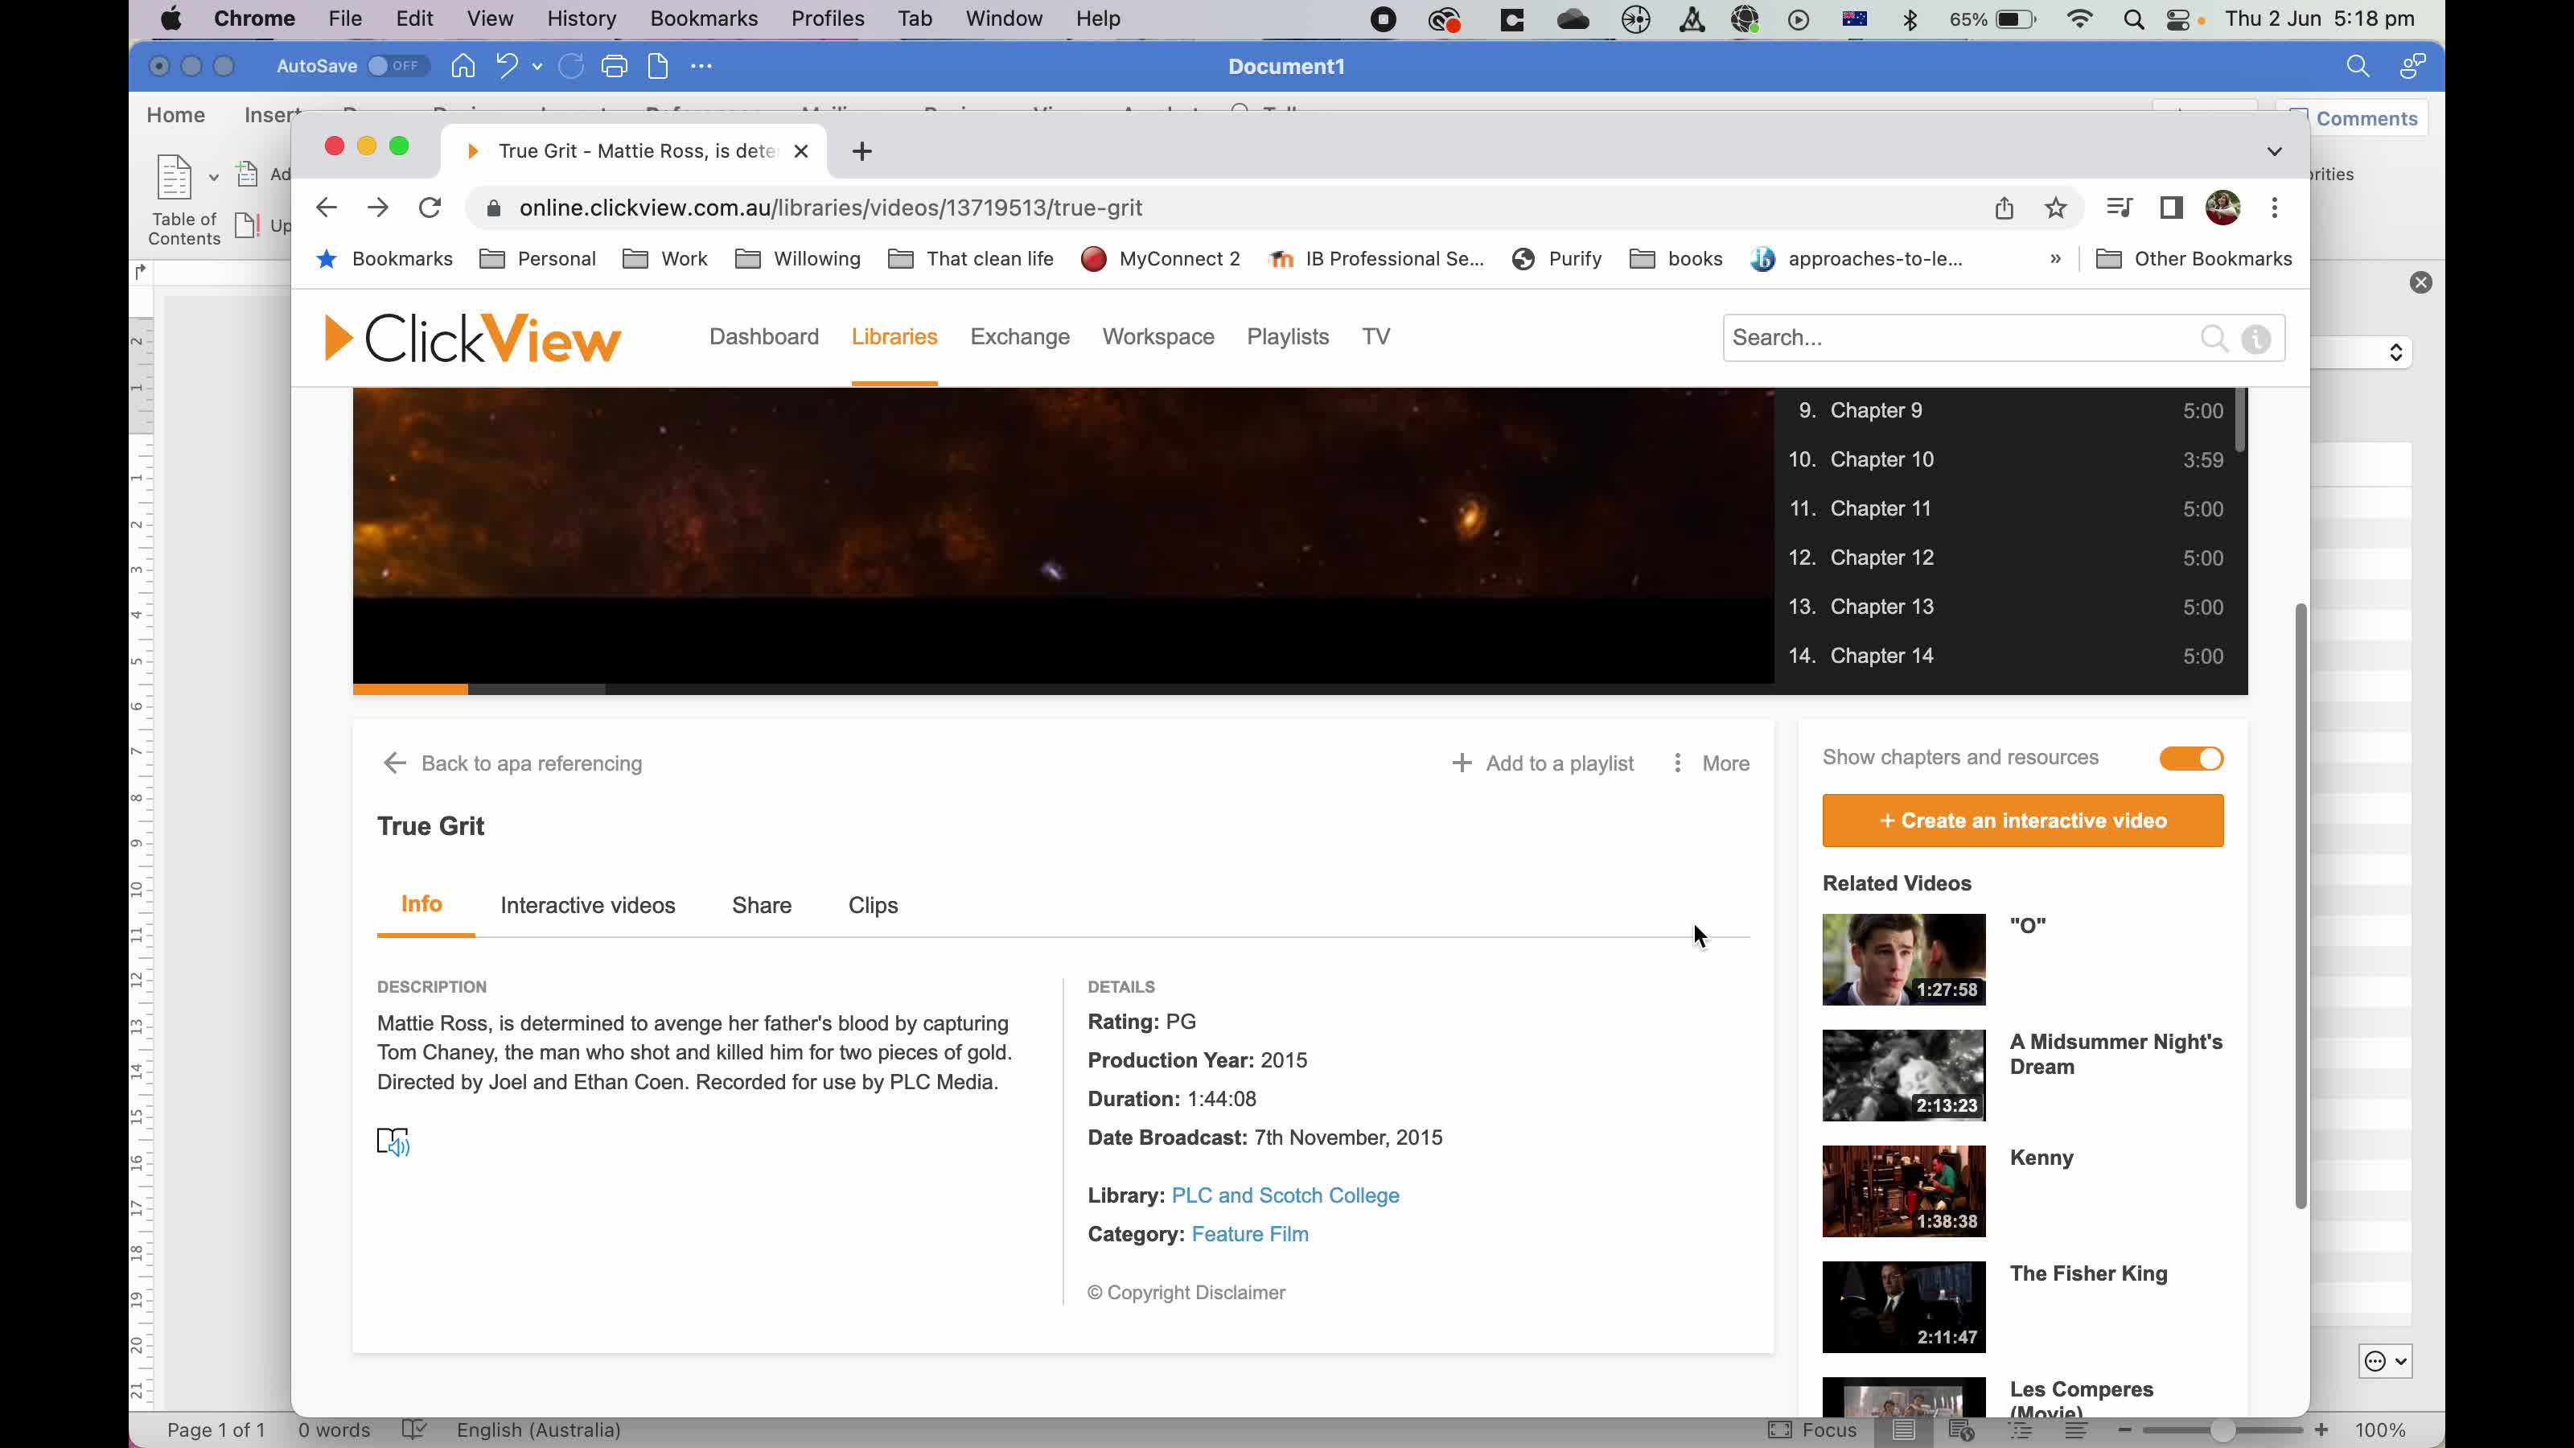Open Other Bookmarks folder
2574x1448 pixels.
tap(2194, 259)
